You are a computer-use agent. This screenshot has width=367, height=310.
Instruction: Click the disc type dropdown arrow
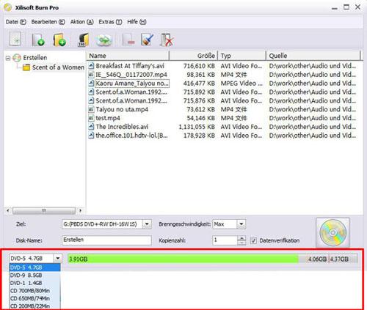[x=57, y=258]
